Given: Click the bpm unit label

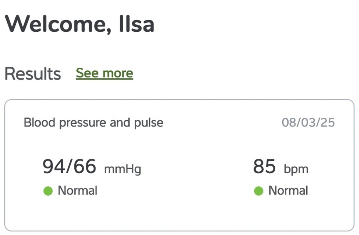Looking at the screenshot, I should point(296,169).
